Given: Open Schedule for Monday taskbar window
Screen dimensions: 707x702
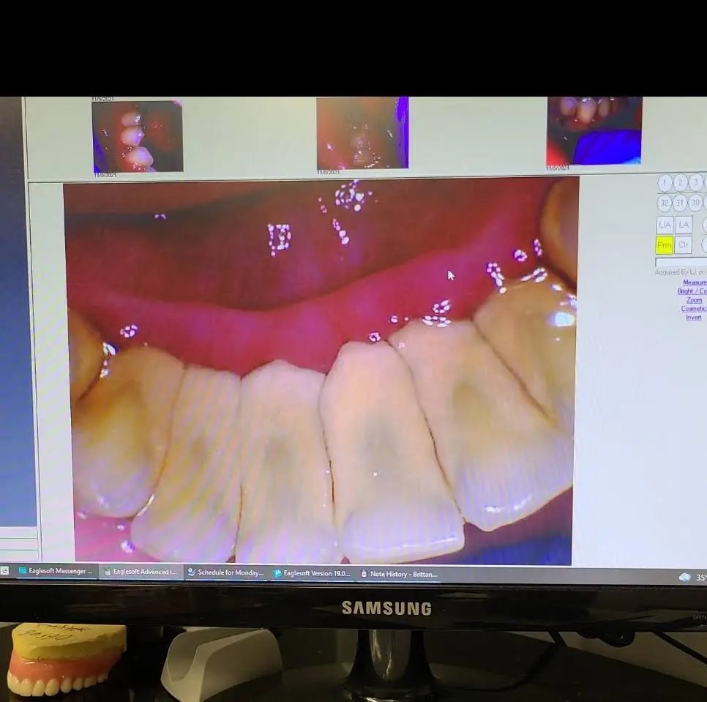Looking at the screenshot, I should coord(226,572).
